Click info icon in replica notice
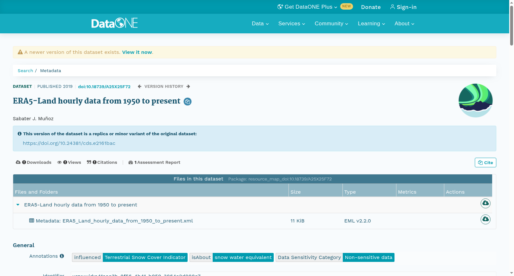 [x=20, y=134]
